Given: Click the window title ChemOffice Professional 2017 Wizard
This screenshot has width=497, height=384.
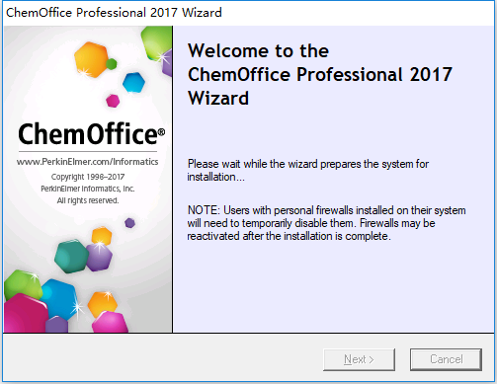Looking at the screenshot, I should pos(114,13).
